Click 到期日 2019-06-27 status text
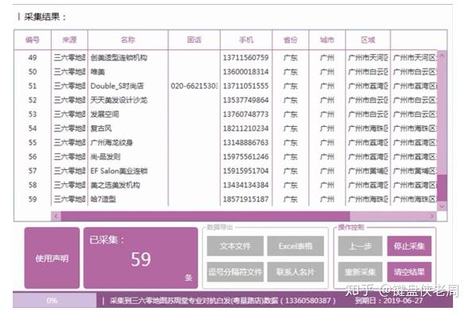 (x=389, y=300)
